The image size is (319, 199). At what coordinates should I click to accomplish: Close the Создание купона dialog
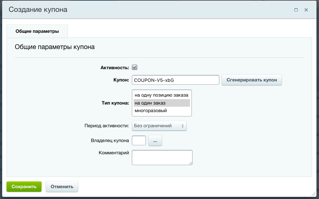[x=306, y=10]
